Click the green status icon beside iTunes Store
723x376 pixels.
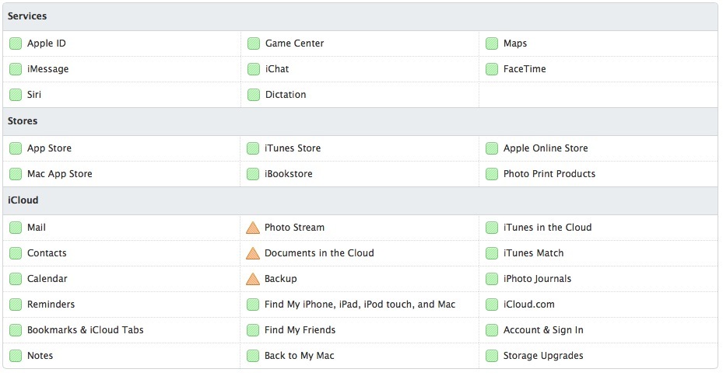tap(253, 148)
